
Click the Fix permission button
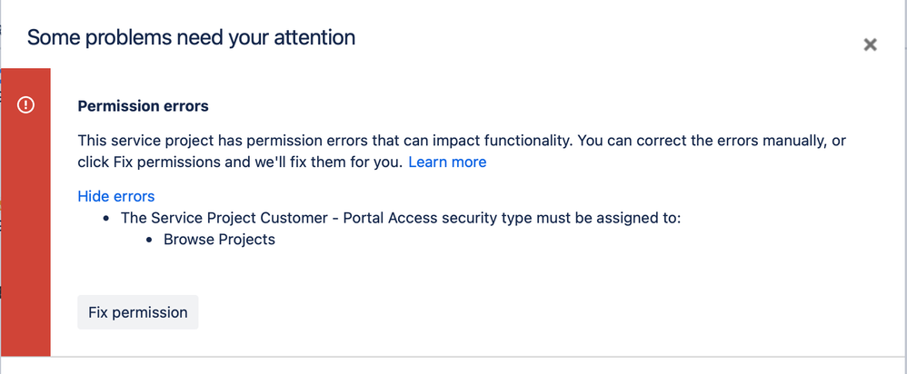137,312
